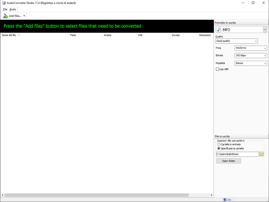Click the horizontal scrollbar thumb
269x202 pixels.
pos(97,195)
